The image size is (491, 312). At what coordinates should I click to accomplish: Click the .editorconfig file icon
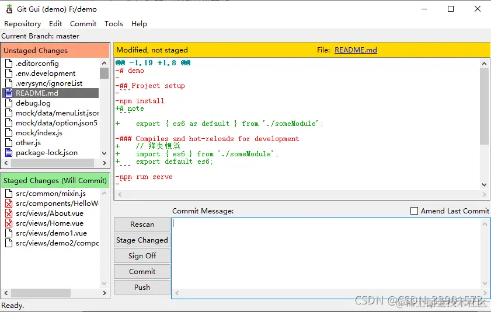pos(9,63)
